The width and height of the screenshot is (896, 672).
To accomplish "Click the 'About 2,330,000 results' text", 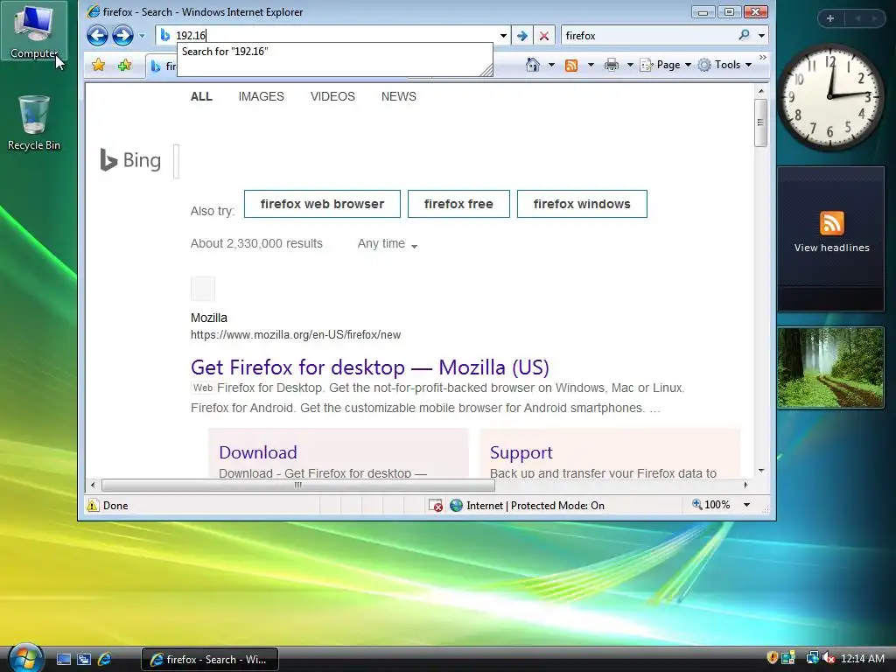I will 256,243.
